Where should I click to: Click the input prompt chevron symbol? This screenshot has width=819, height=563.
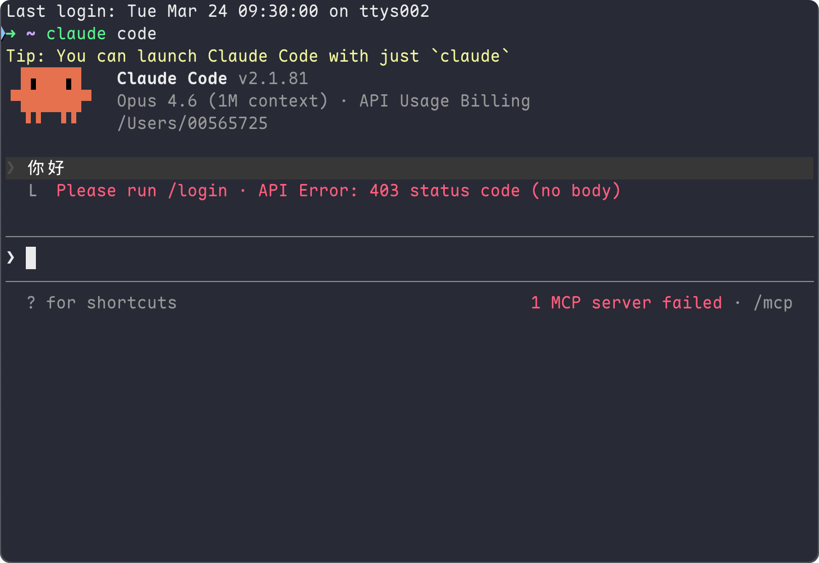coord(11,257)
